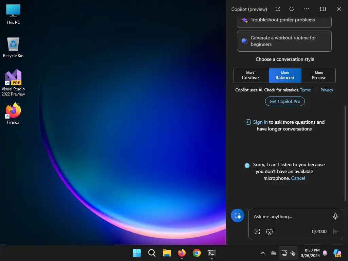Image resolution: width=348 pixels, height=261 pixels.
Task: Click the network display tray icon
Action: tap(284, 253)
